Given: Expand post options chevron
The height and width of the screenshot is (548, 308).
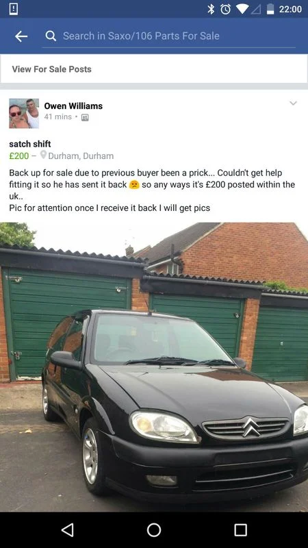Looking at the screenshot, I should 294,103.
